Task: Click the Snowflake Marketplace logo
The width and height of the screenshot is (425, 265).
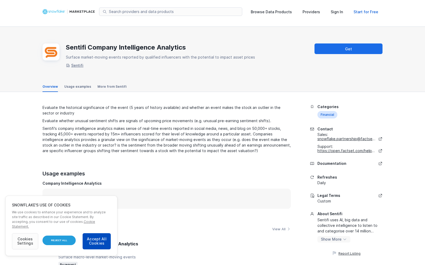Action: 69,12
